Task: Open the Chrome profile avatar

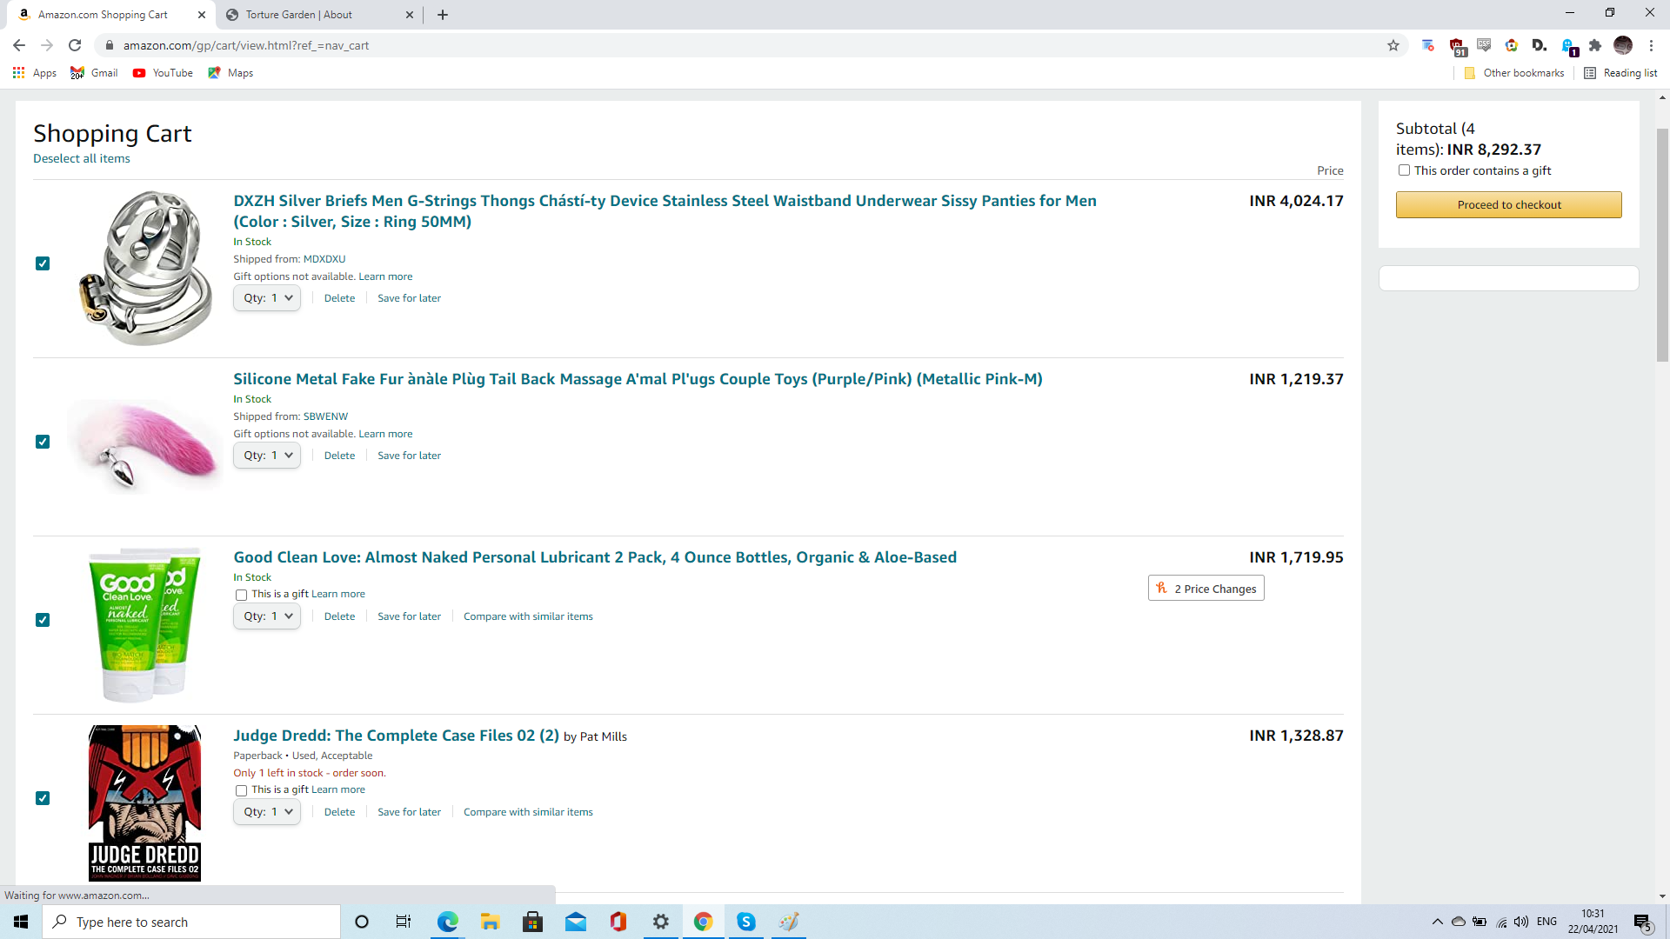Action: point(1623,45)
